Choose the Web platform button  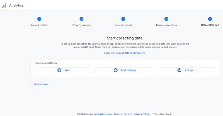64,70
